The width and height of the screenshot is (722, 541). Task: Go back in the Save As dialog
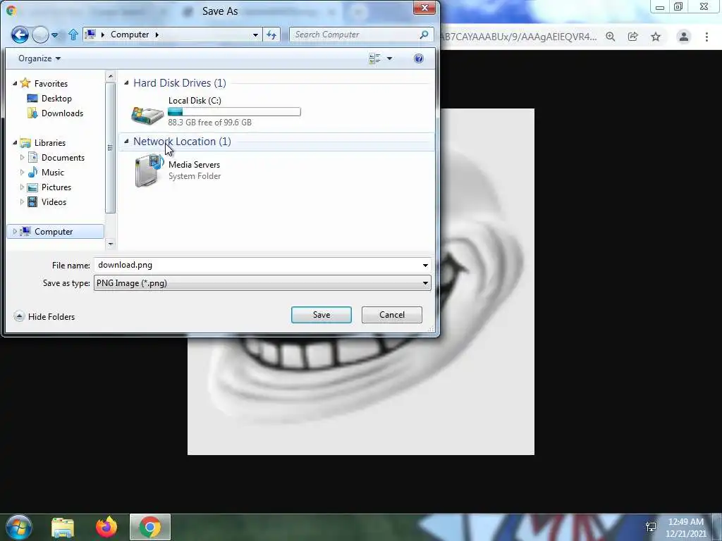pyautogui.click(x=20, y=35)
